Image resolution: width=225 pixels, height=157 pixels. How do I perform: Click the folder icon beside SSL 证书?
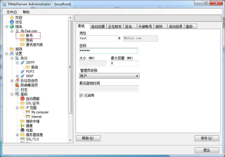point(22,103)
